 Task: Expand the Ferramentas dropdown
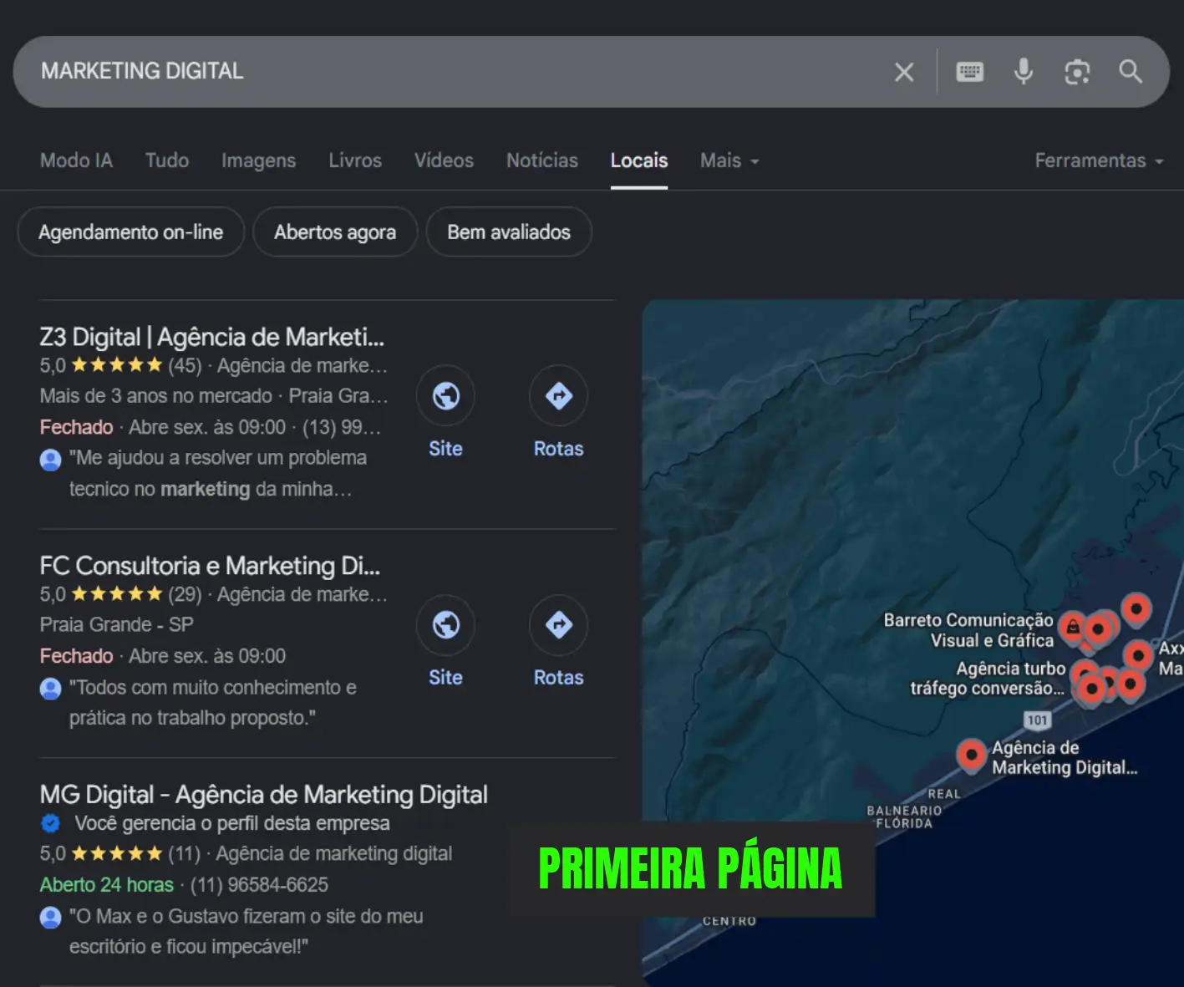point(1099,160)
